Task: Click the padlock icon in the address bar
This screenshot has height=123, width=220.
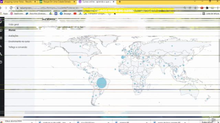Action: pos(18,8)
